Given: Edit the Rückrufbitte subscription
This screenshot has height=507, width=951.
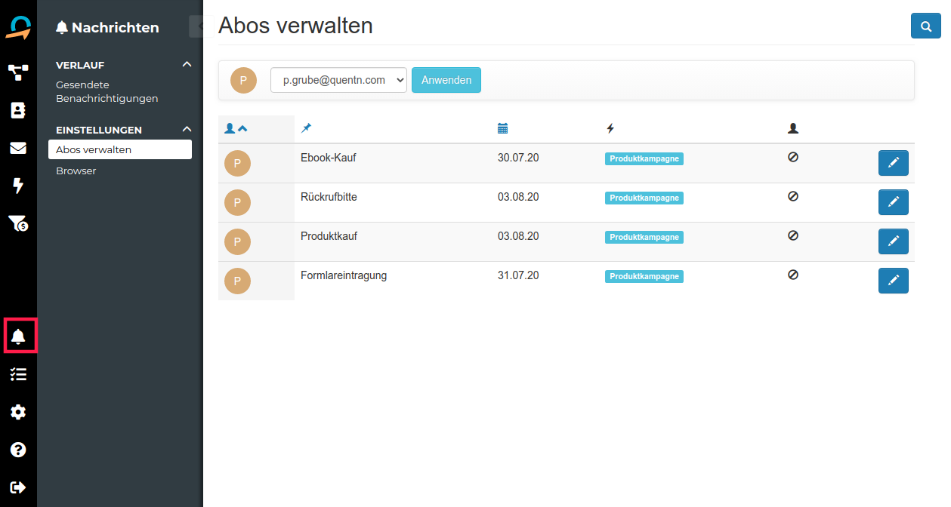Looking at the screenshot, I should click(894, 202).
